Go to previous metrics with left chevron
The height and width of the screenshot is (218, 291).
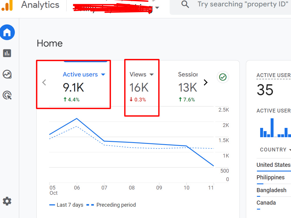[x=44, y=83]
